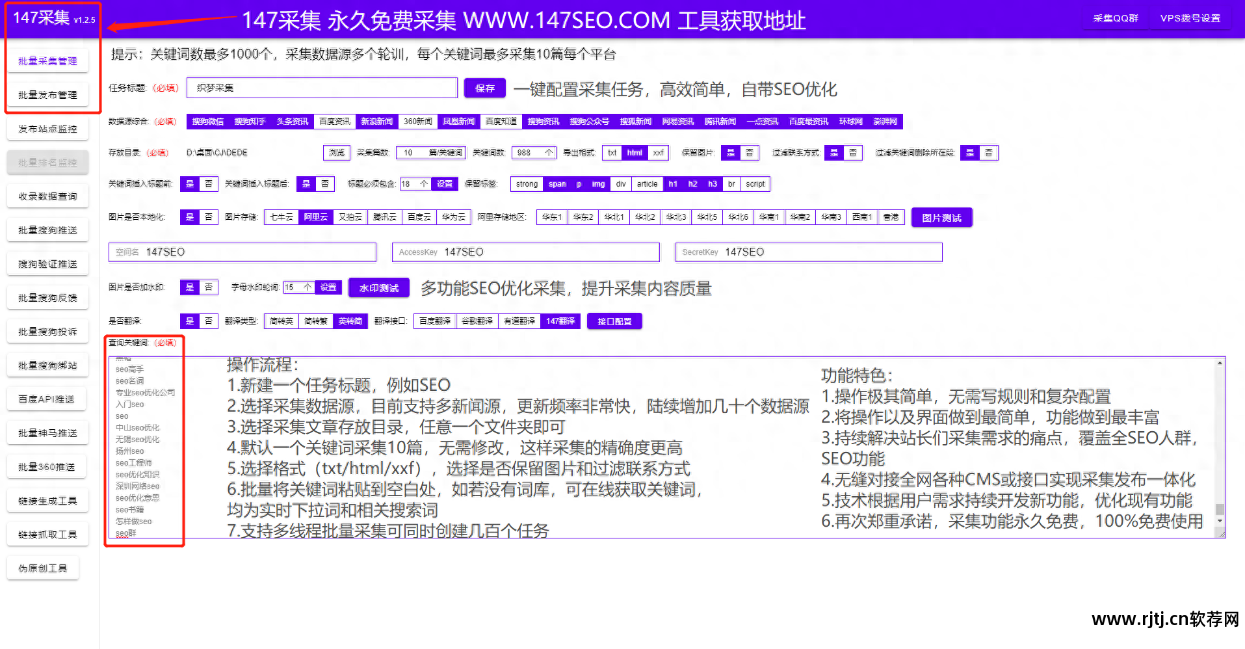Image resolution: width=1245 pixels, height=649 pixels.
Task: Choose 谷歌翻译 as the translation interface
Action: (477, 321)
